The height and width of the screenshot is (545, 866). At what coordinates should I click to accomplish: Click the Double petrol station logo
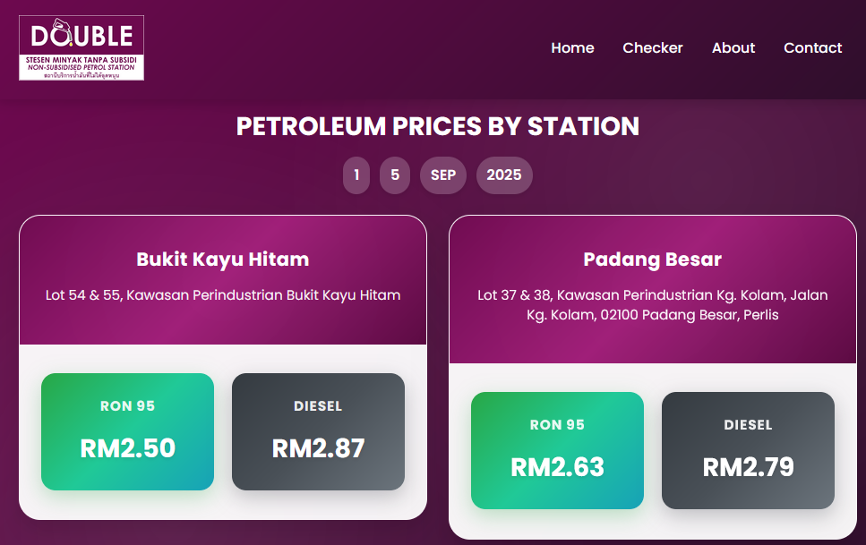[x=81, y=48]
